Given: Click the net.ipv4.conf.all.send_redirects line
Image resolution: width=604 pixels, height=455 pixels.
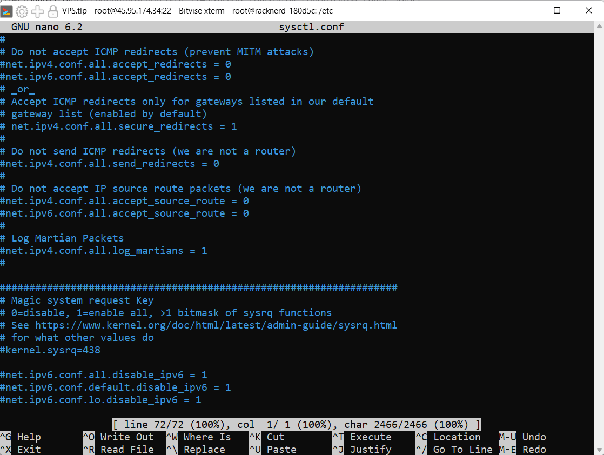Looking at the screenshot, I should [110, 164].
